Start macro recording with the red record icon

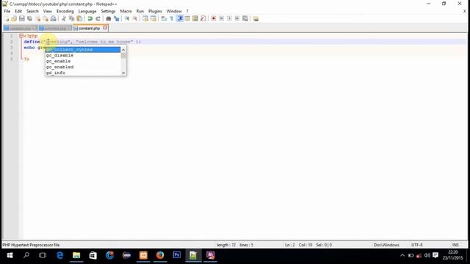click(x=214, y=18)
